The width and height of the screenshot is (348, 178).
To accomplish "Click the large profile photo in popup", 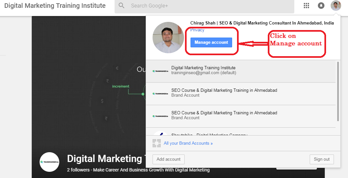I will (168, 38).
